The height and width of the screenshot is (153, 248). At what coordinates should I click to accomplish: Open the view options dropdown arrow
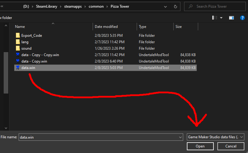pyautogui.click(x=221, y=18)
